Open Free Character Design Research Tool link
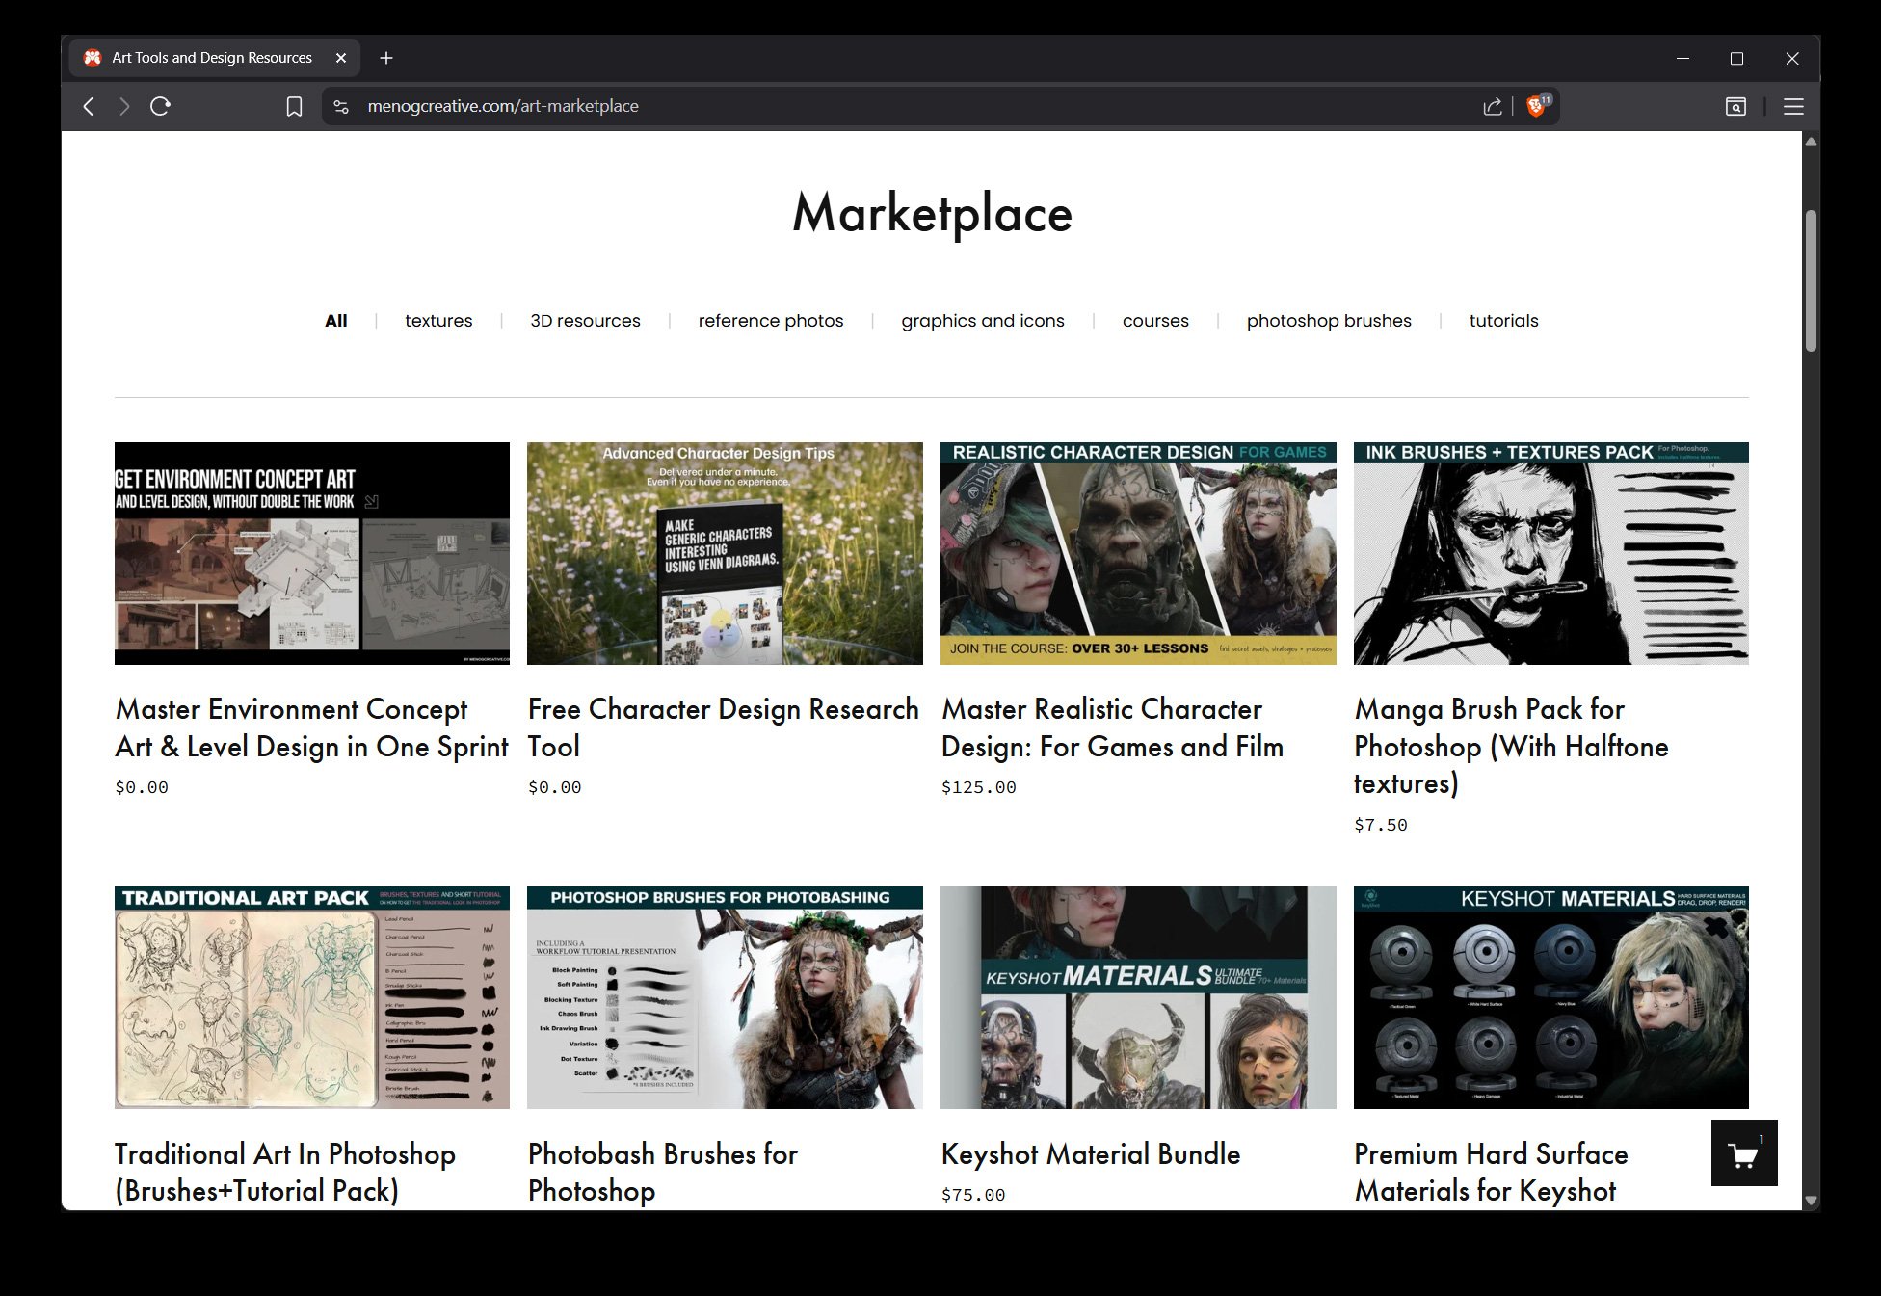This screenshot has width=1881, height=1296. coord(723,727)
